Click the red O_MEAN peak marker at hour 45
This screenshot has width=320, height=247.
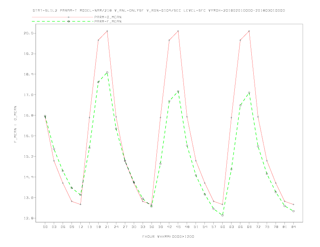pos(178,31)
